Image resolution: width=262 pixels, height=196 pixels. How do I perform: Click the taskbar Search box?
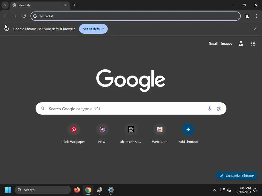(43, 190)
